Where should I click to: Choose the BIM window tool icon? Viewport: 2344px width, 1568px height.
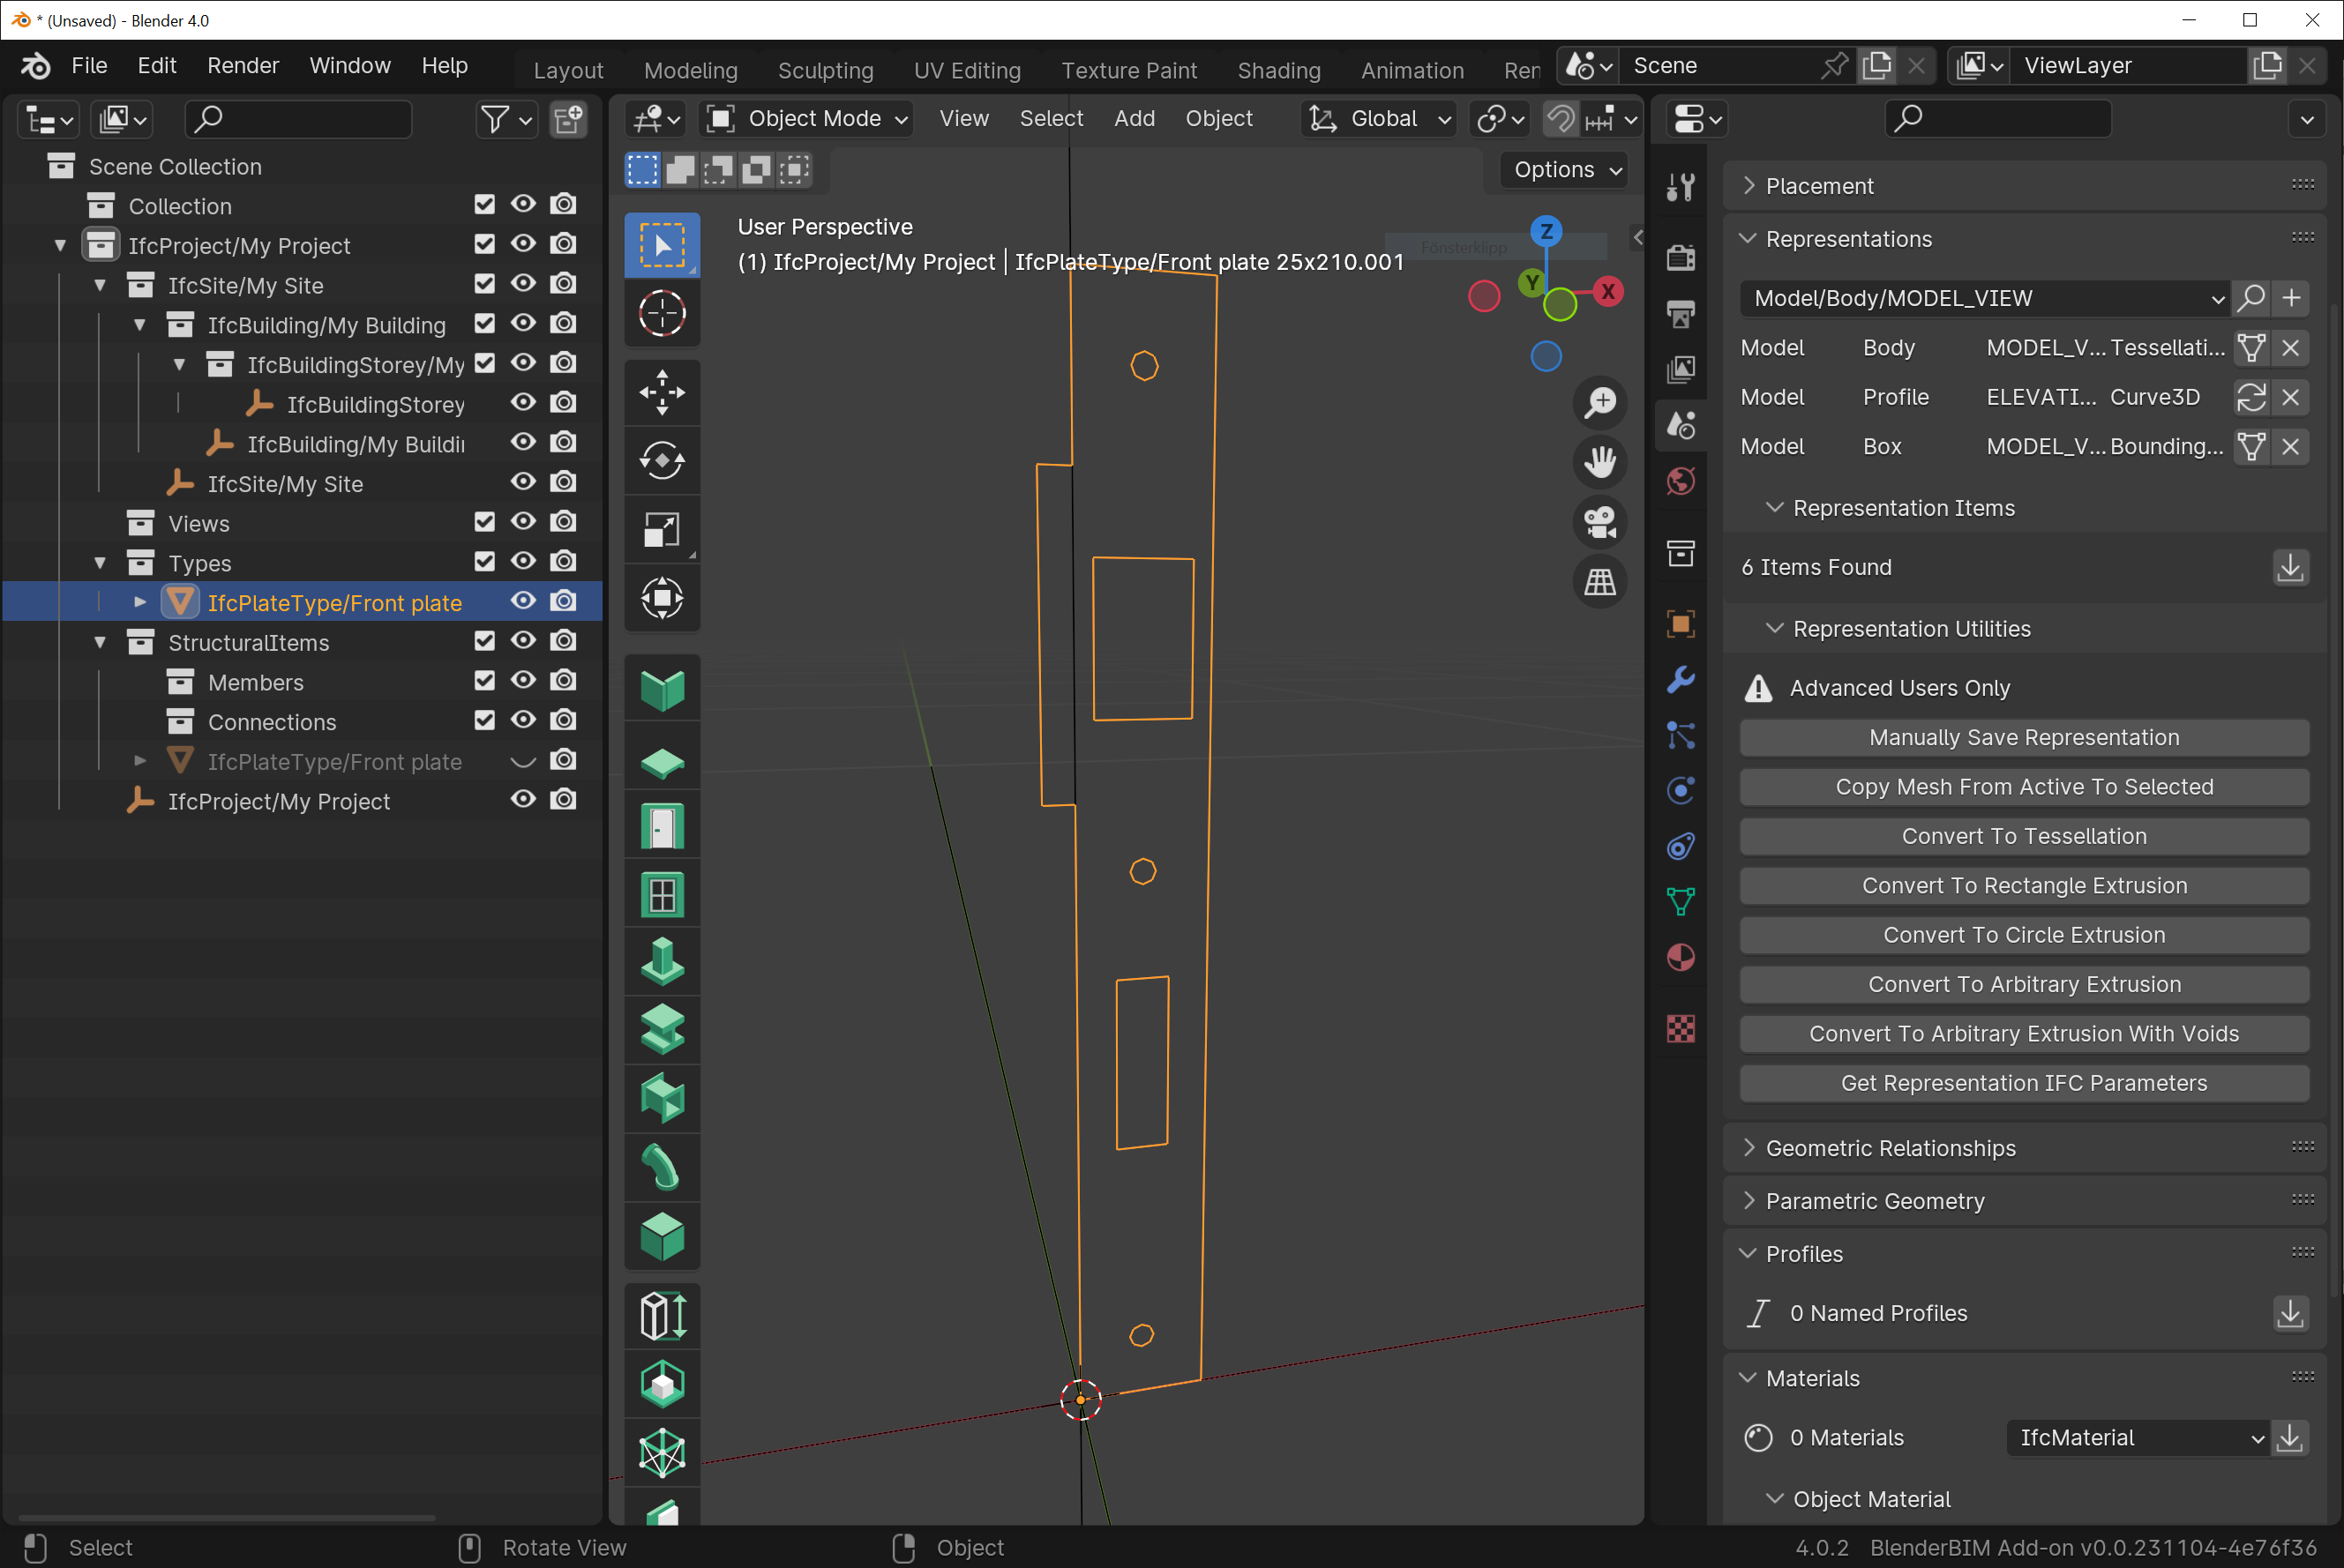662,895
